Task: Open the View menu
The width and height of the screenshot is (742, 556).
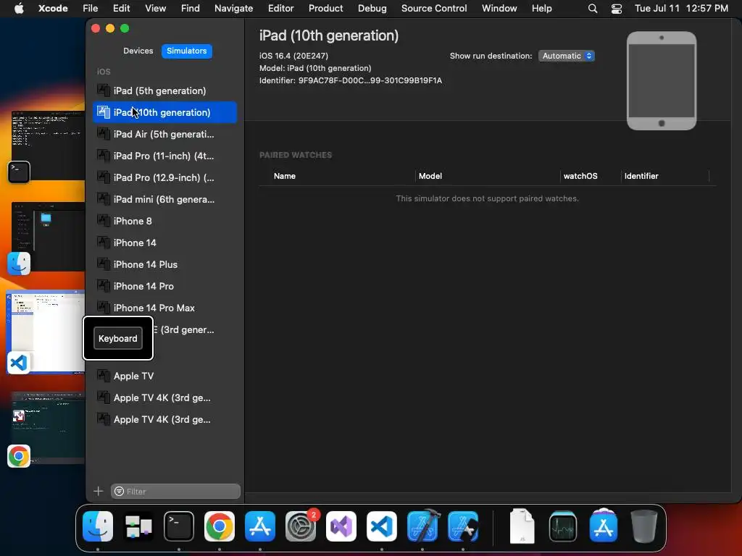Action: (x=155, y=9)
